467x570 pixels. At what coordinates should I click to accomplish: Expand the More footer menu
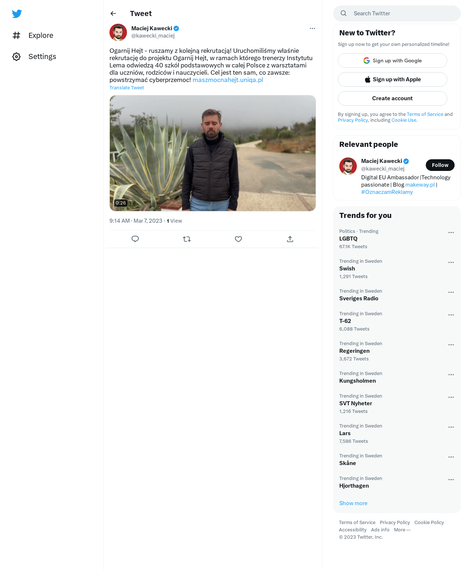[x=402, y=530]
